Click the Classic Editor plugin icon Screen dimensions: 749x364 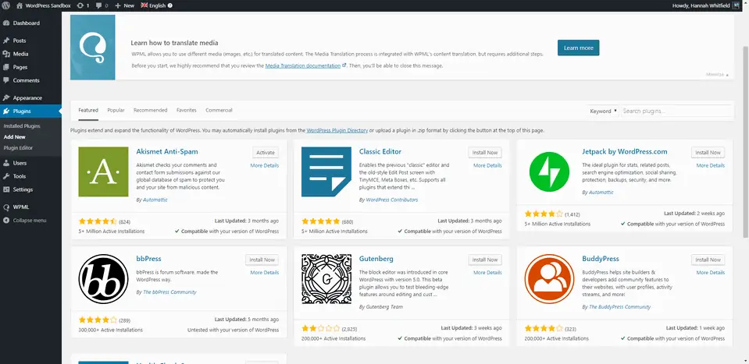click(326, 171)
